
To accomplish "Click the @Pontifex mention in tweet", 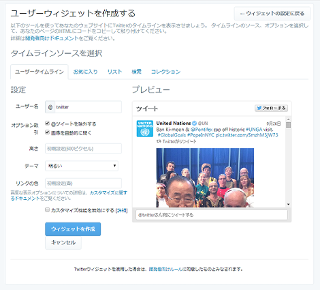I will (x=202, y=130).
